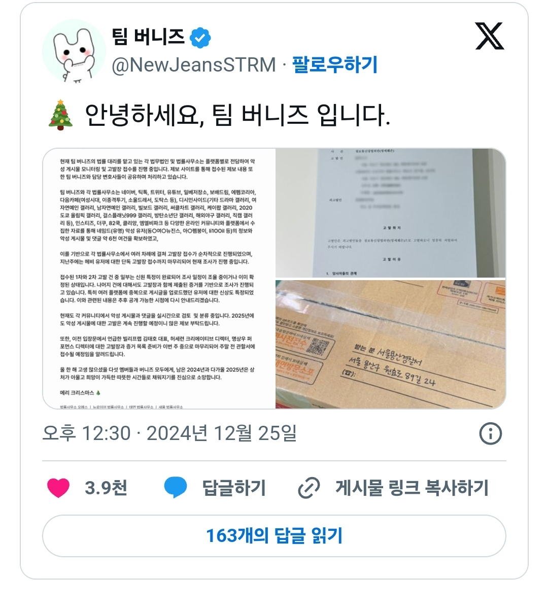Open the X logo link
Viewport: 548px width, 609px height.
pos(490,36)
